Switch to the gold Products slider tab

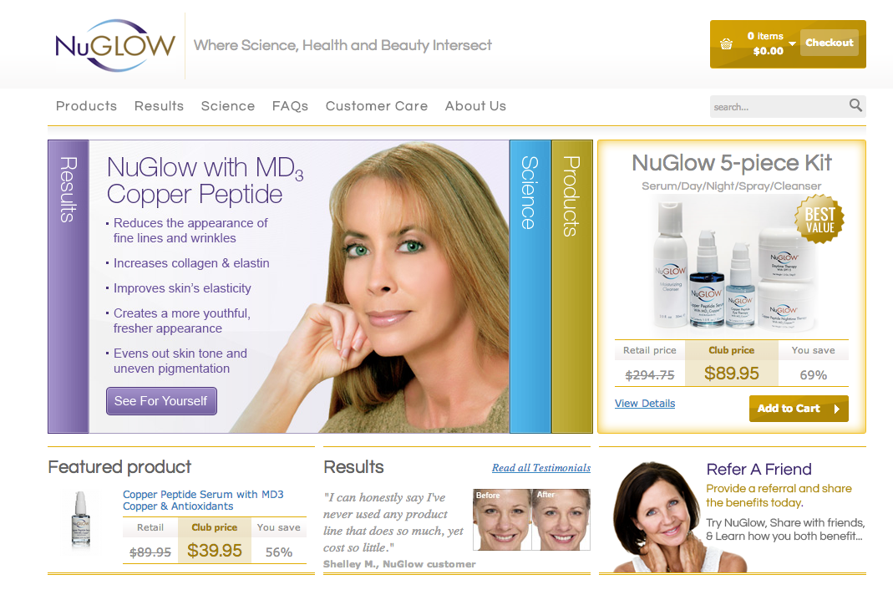point(571,287)
